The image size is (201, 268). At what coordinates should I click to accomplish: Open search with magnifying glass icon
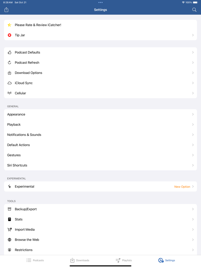click(194, 10)
